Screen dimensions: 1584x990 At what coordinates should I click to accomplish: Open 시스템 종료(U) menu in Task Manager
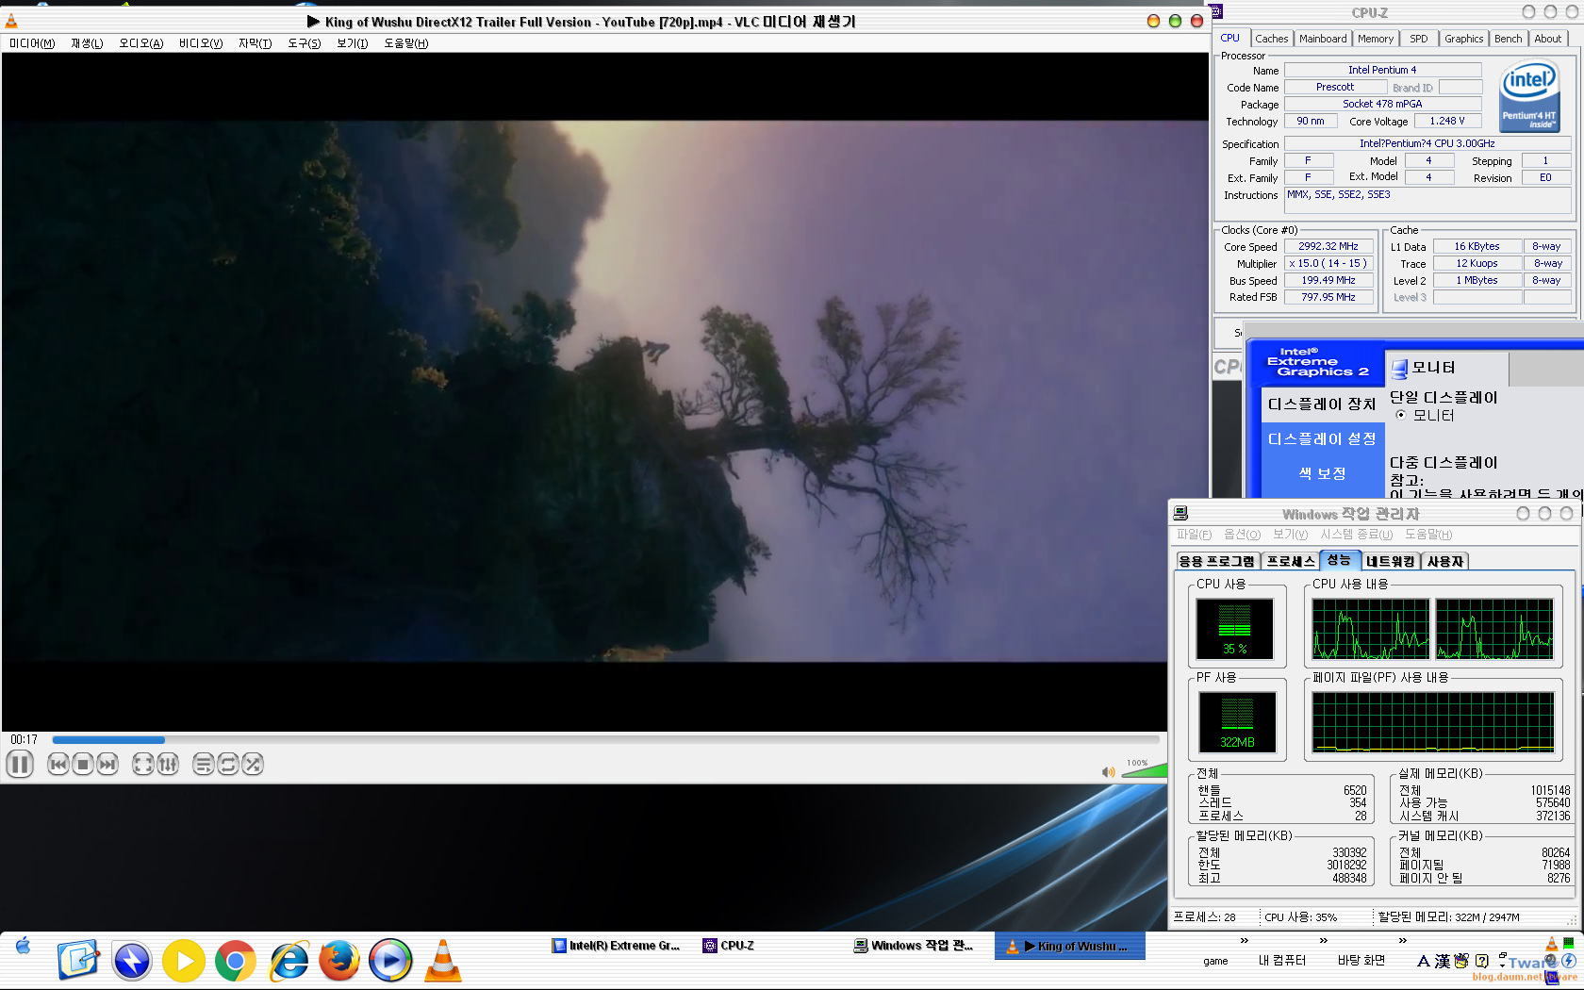point(1356,535)
